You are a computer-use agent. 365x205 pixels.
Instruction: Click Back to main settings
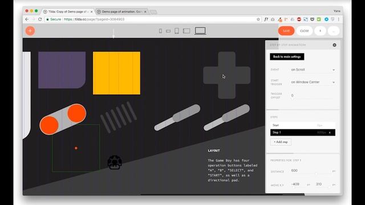(287, 57)
